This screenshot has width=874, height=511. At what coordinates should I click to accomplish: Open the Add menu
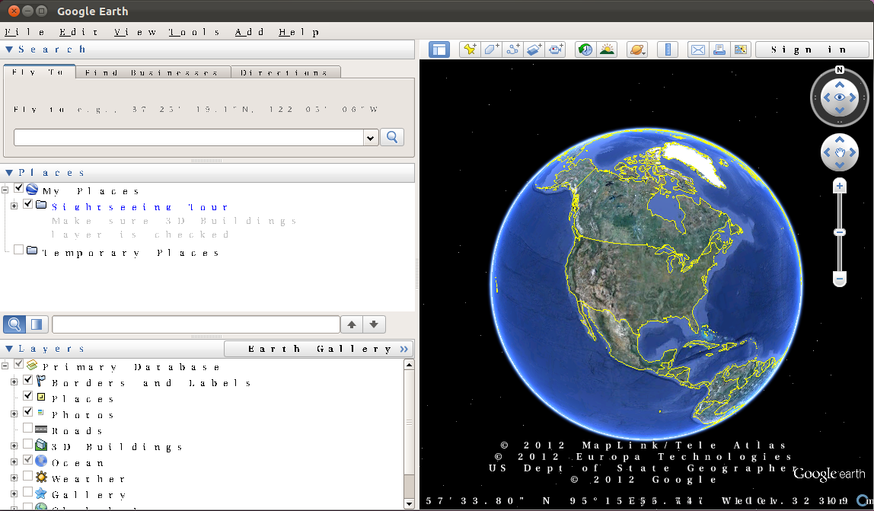coord(250,32)
